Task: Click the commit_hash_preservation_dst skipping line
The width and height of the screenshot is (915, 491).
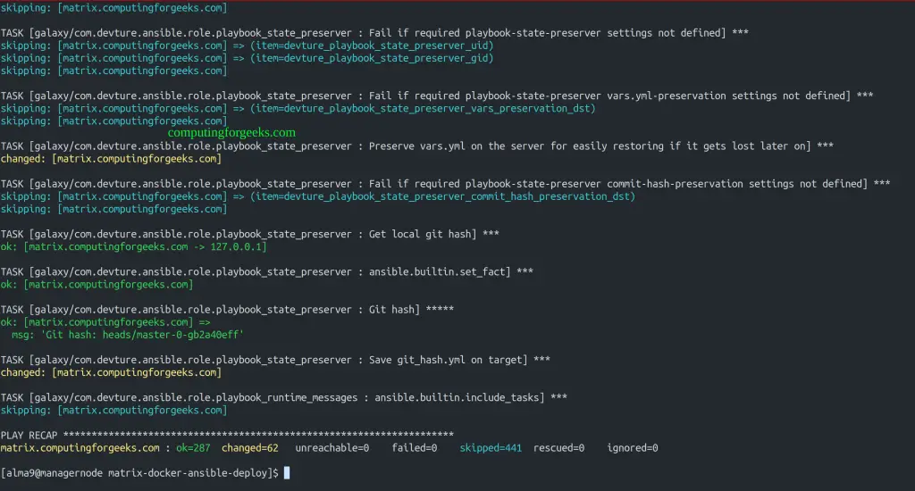Action: point(317,196)
